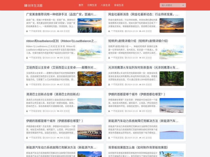Viewport: 210px width, 157px height.
Task: Click the 938 次浏览 view count text
Action: coord(147,85)
